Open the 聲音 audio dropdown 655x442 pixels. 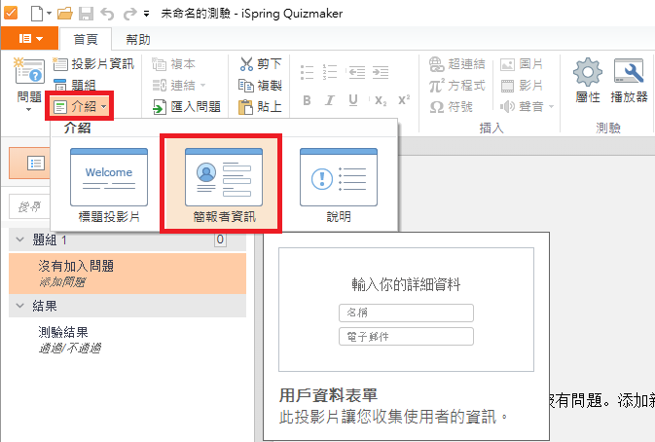click(x=528, y=107)
